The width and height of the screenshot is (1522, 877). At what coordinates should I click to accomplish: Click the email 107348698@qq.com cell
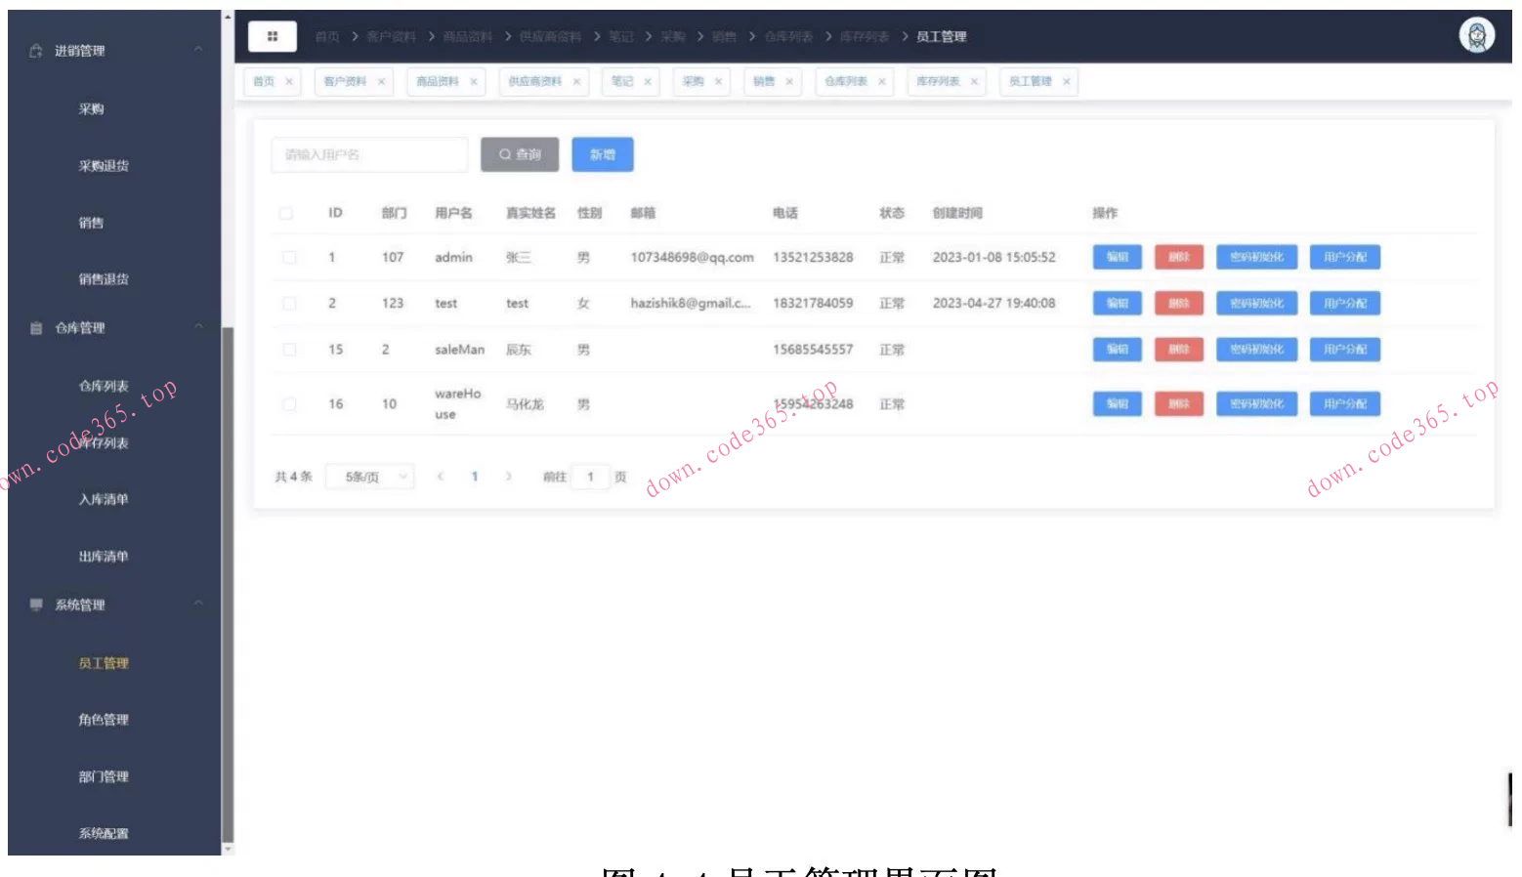692,258
